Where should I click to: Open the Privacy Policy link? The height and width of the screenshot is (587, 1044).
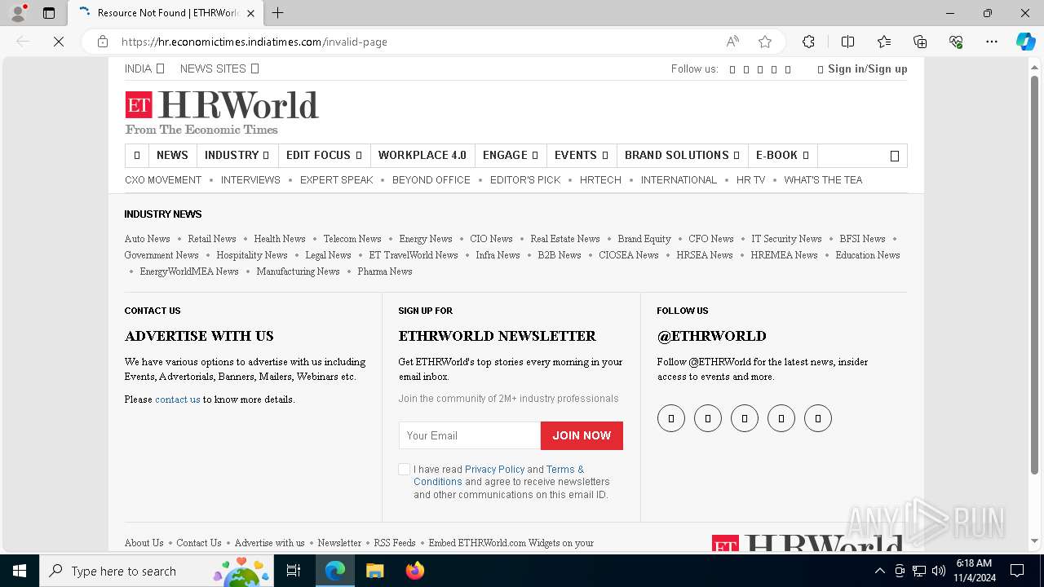coord(494,469)
